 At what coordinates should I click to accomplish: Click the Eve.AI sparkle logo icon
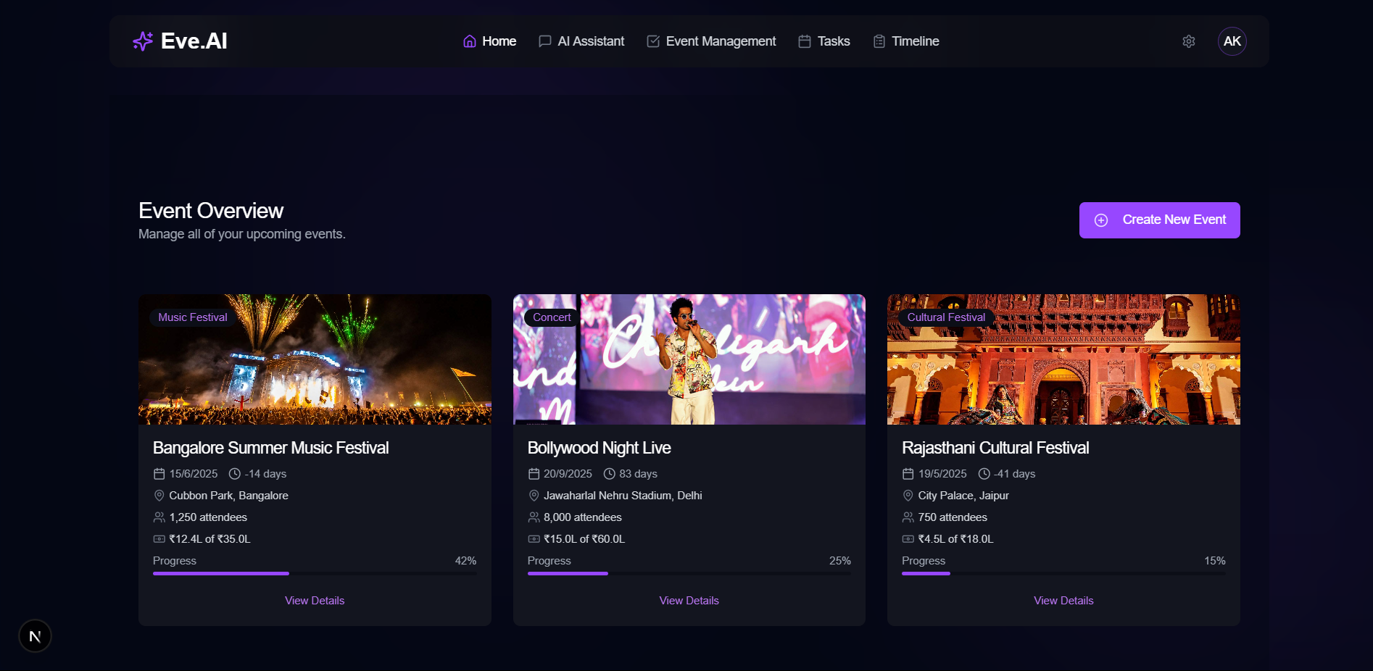142,41
